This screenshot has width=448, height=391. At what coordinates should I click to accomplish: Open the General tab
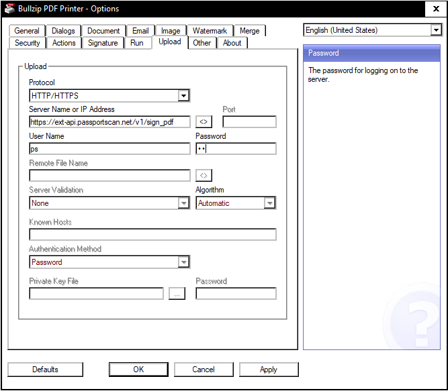coord(27,31)
